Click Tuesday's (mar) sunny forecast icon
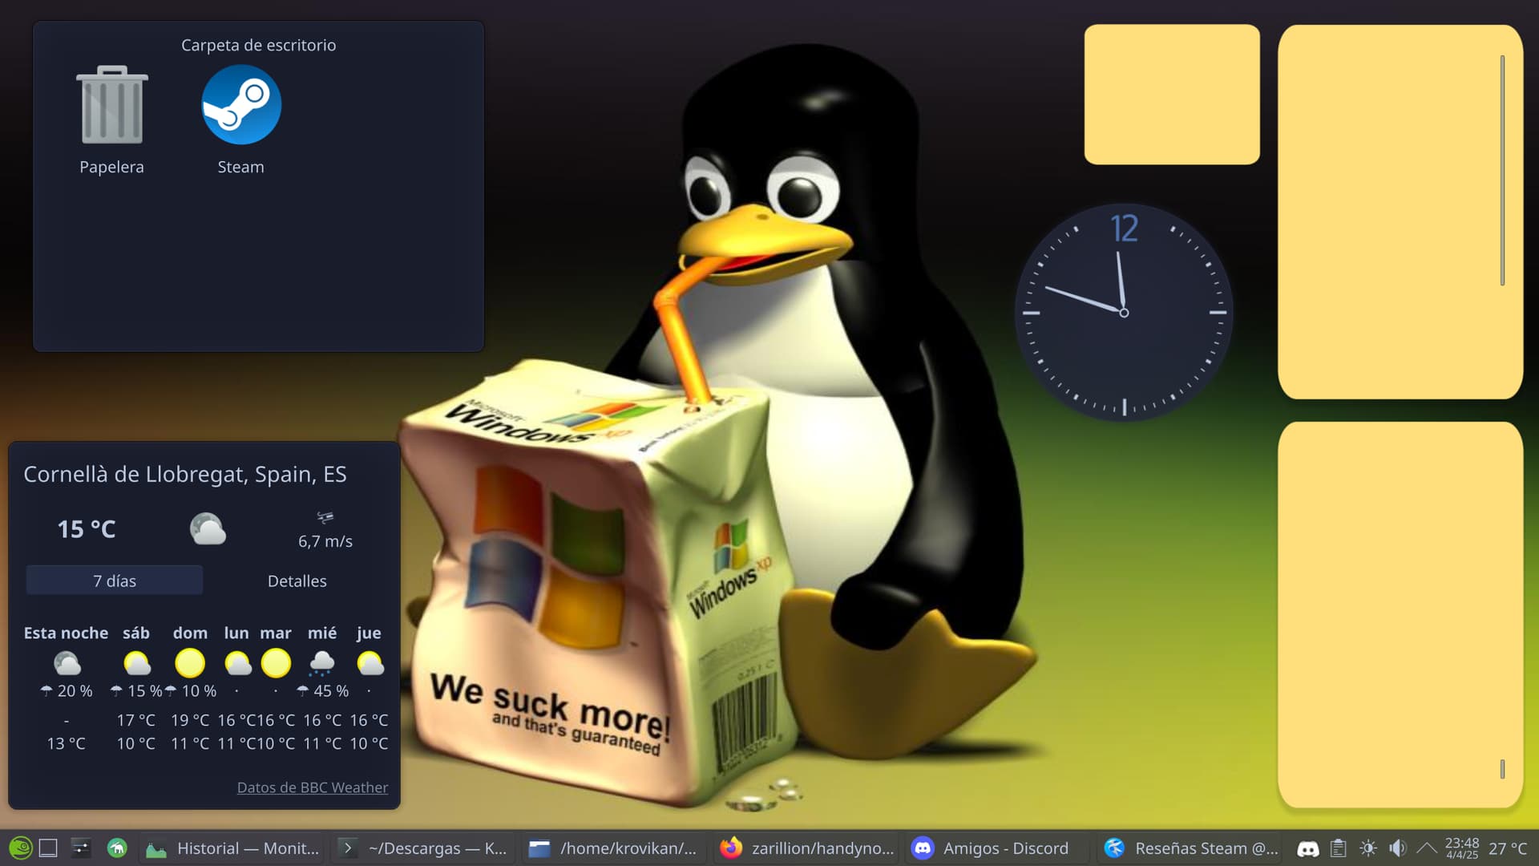The width and height of the screenshot is (1539, 866). (276, 663)
